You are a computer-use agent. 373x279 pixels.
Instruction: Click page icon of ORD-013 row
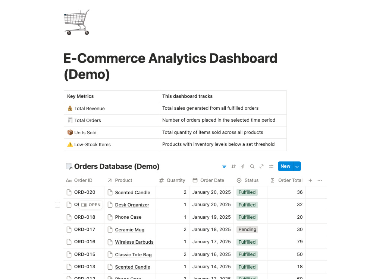click(69, 267)
